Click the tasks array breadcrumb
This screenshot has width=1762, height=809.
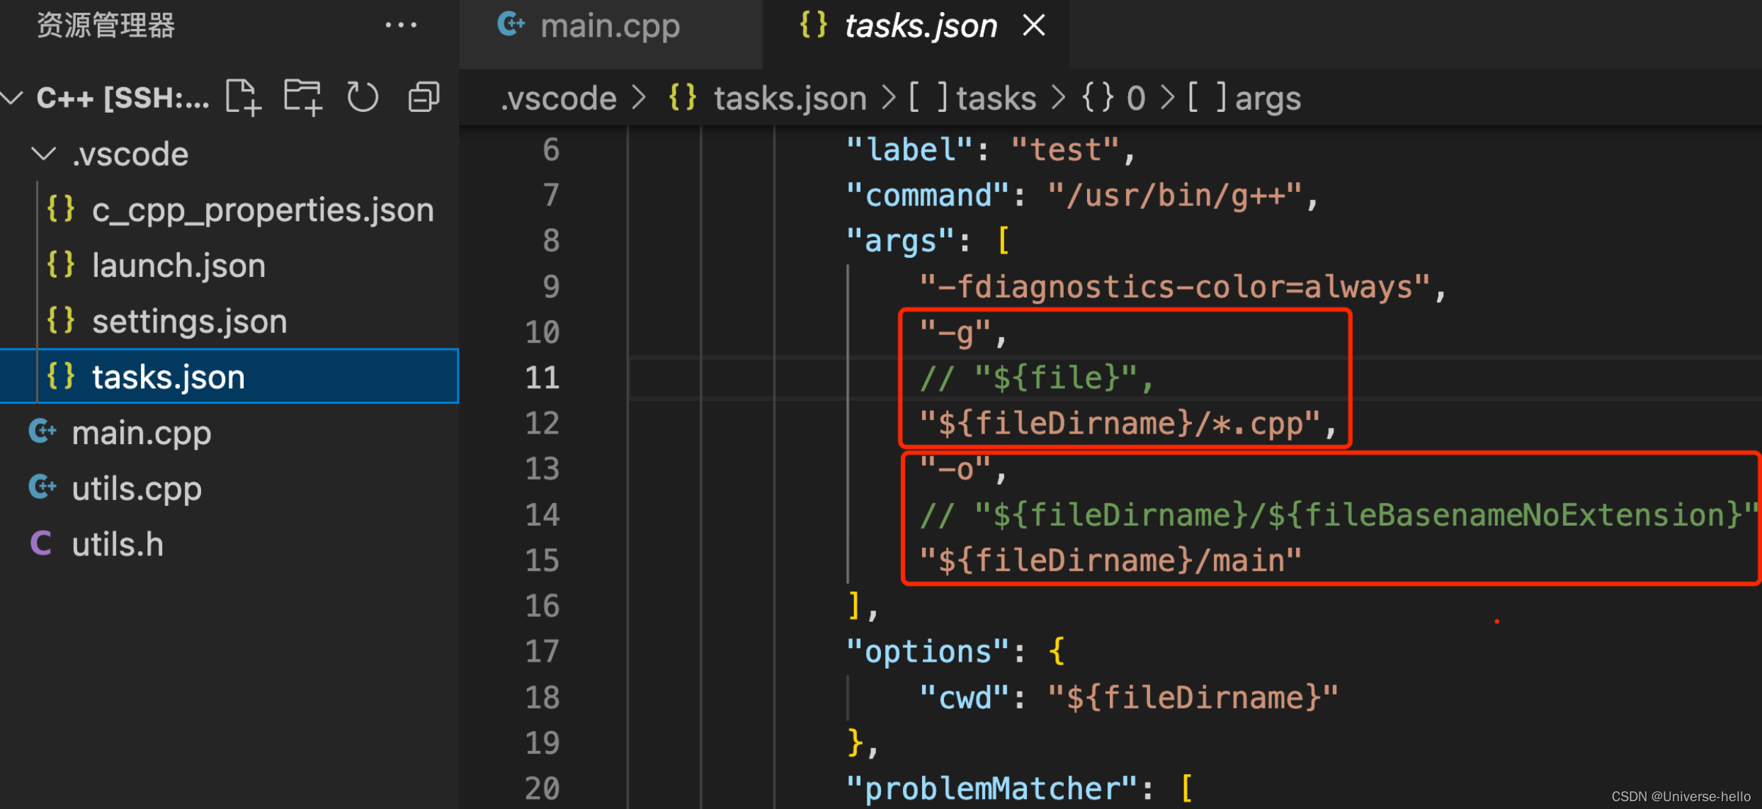pyautogui.click(x=995, y=98)
